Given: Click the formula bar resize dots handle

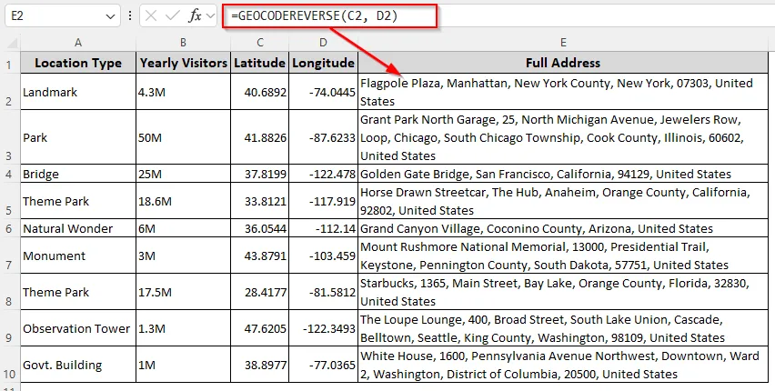Looking at the screenshot, I should point(129,15).
